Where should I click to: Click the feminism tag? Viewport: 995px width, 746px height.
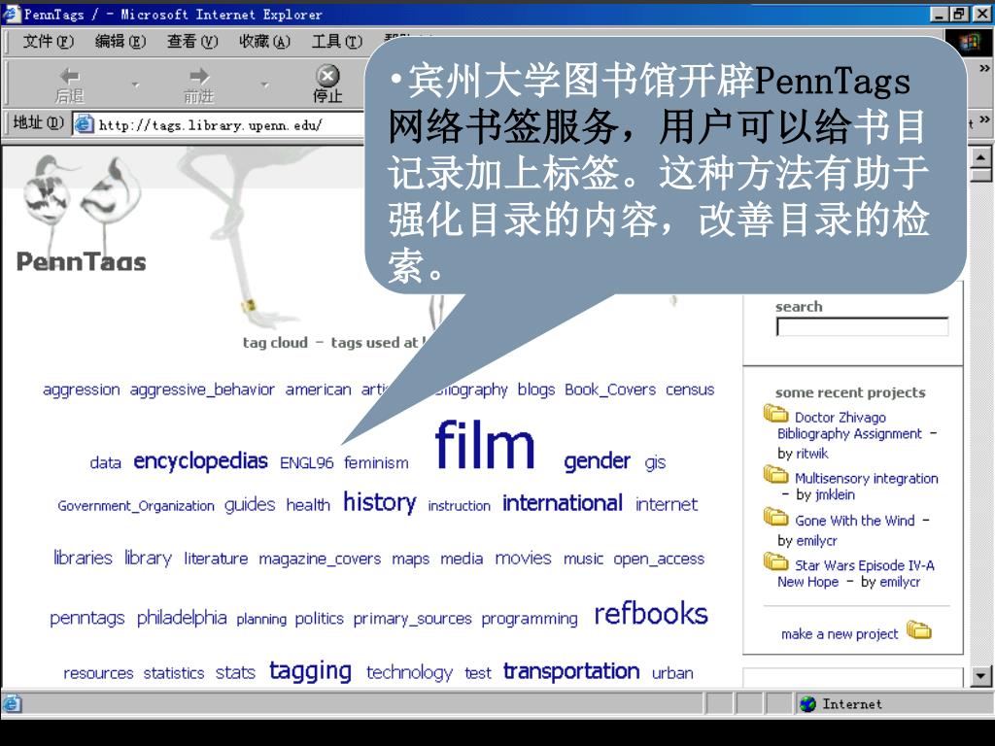coord(376,463)
